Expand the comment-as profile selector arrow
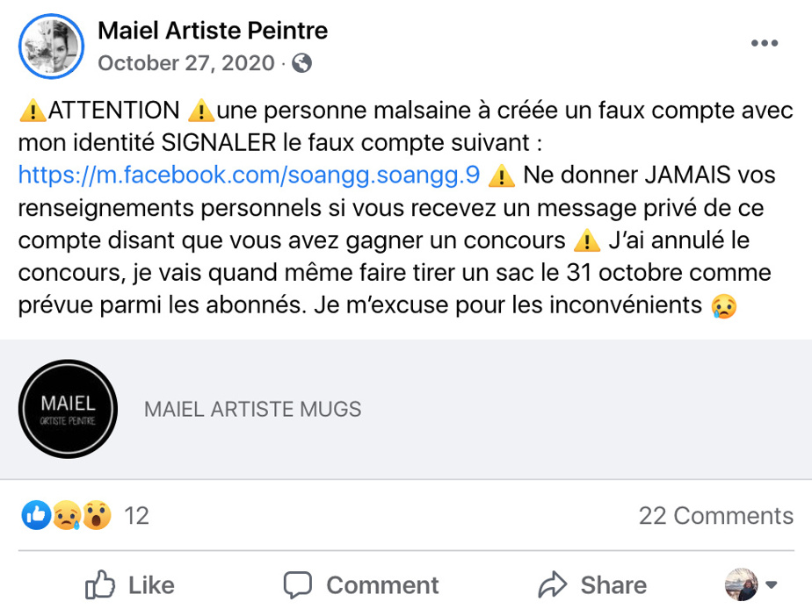The image size is (812, 616). click(772, 585)
